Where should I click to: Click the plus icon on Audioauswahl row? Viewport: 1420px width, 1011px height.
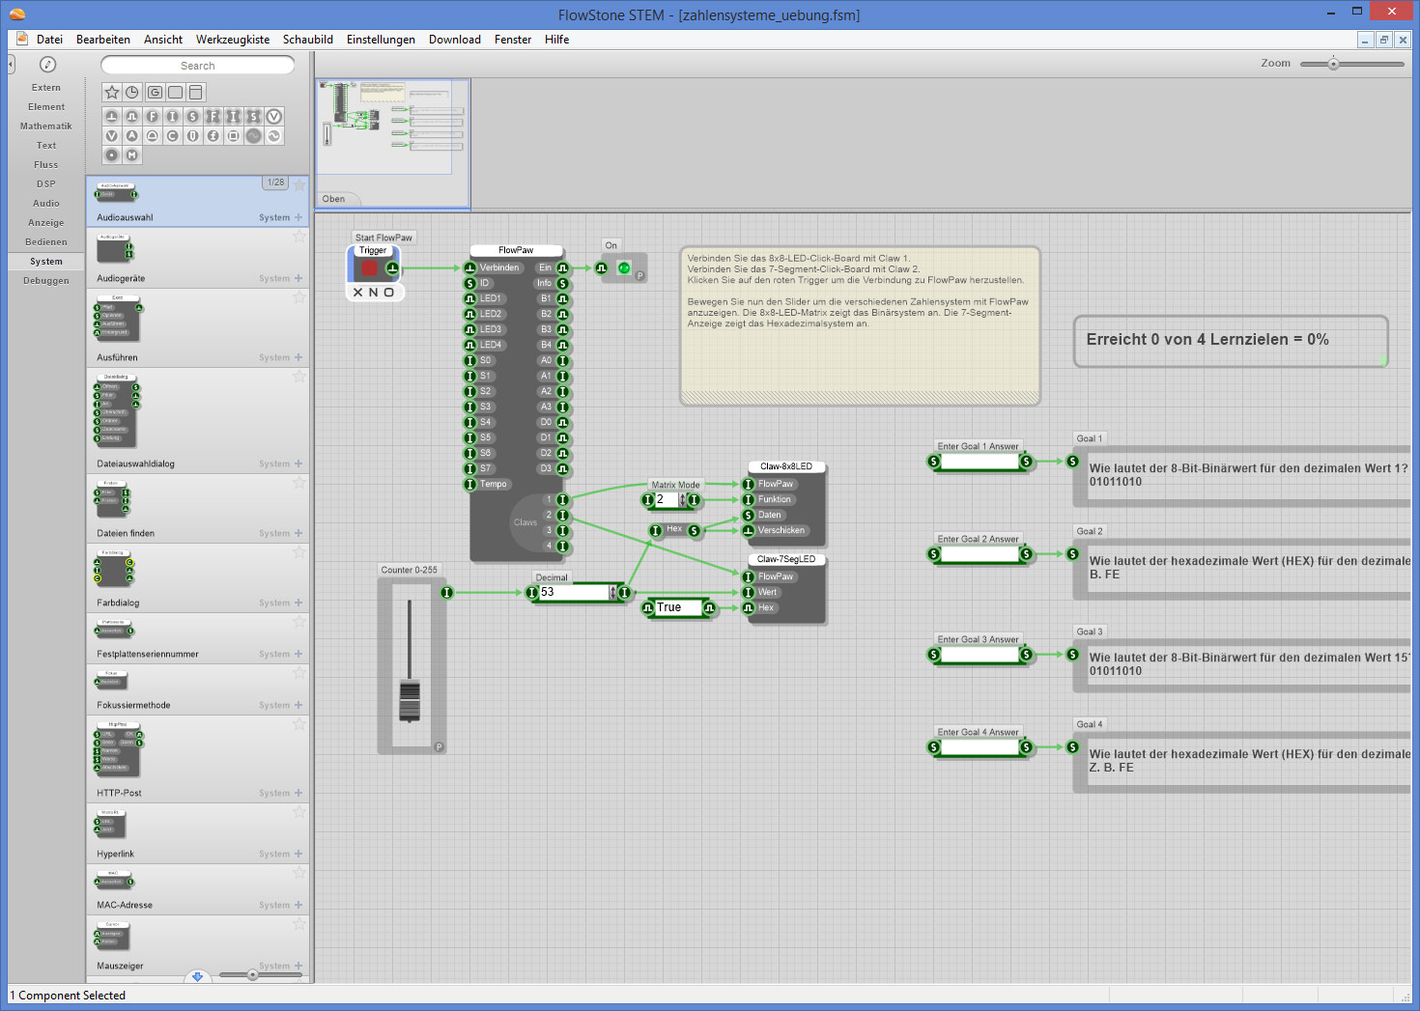tap(298, 217)
